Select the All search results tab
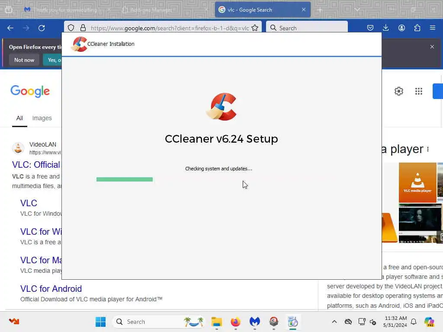The height and width of the screenshot is (332, 443). [x=19, y=118]
